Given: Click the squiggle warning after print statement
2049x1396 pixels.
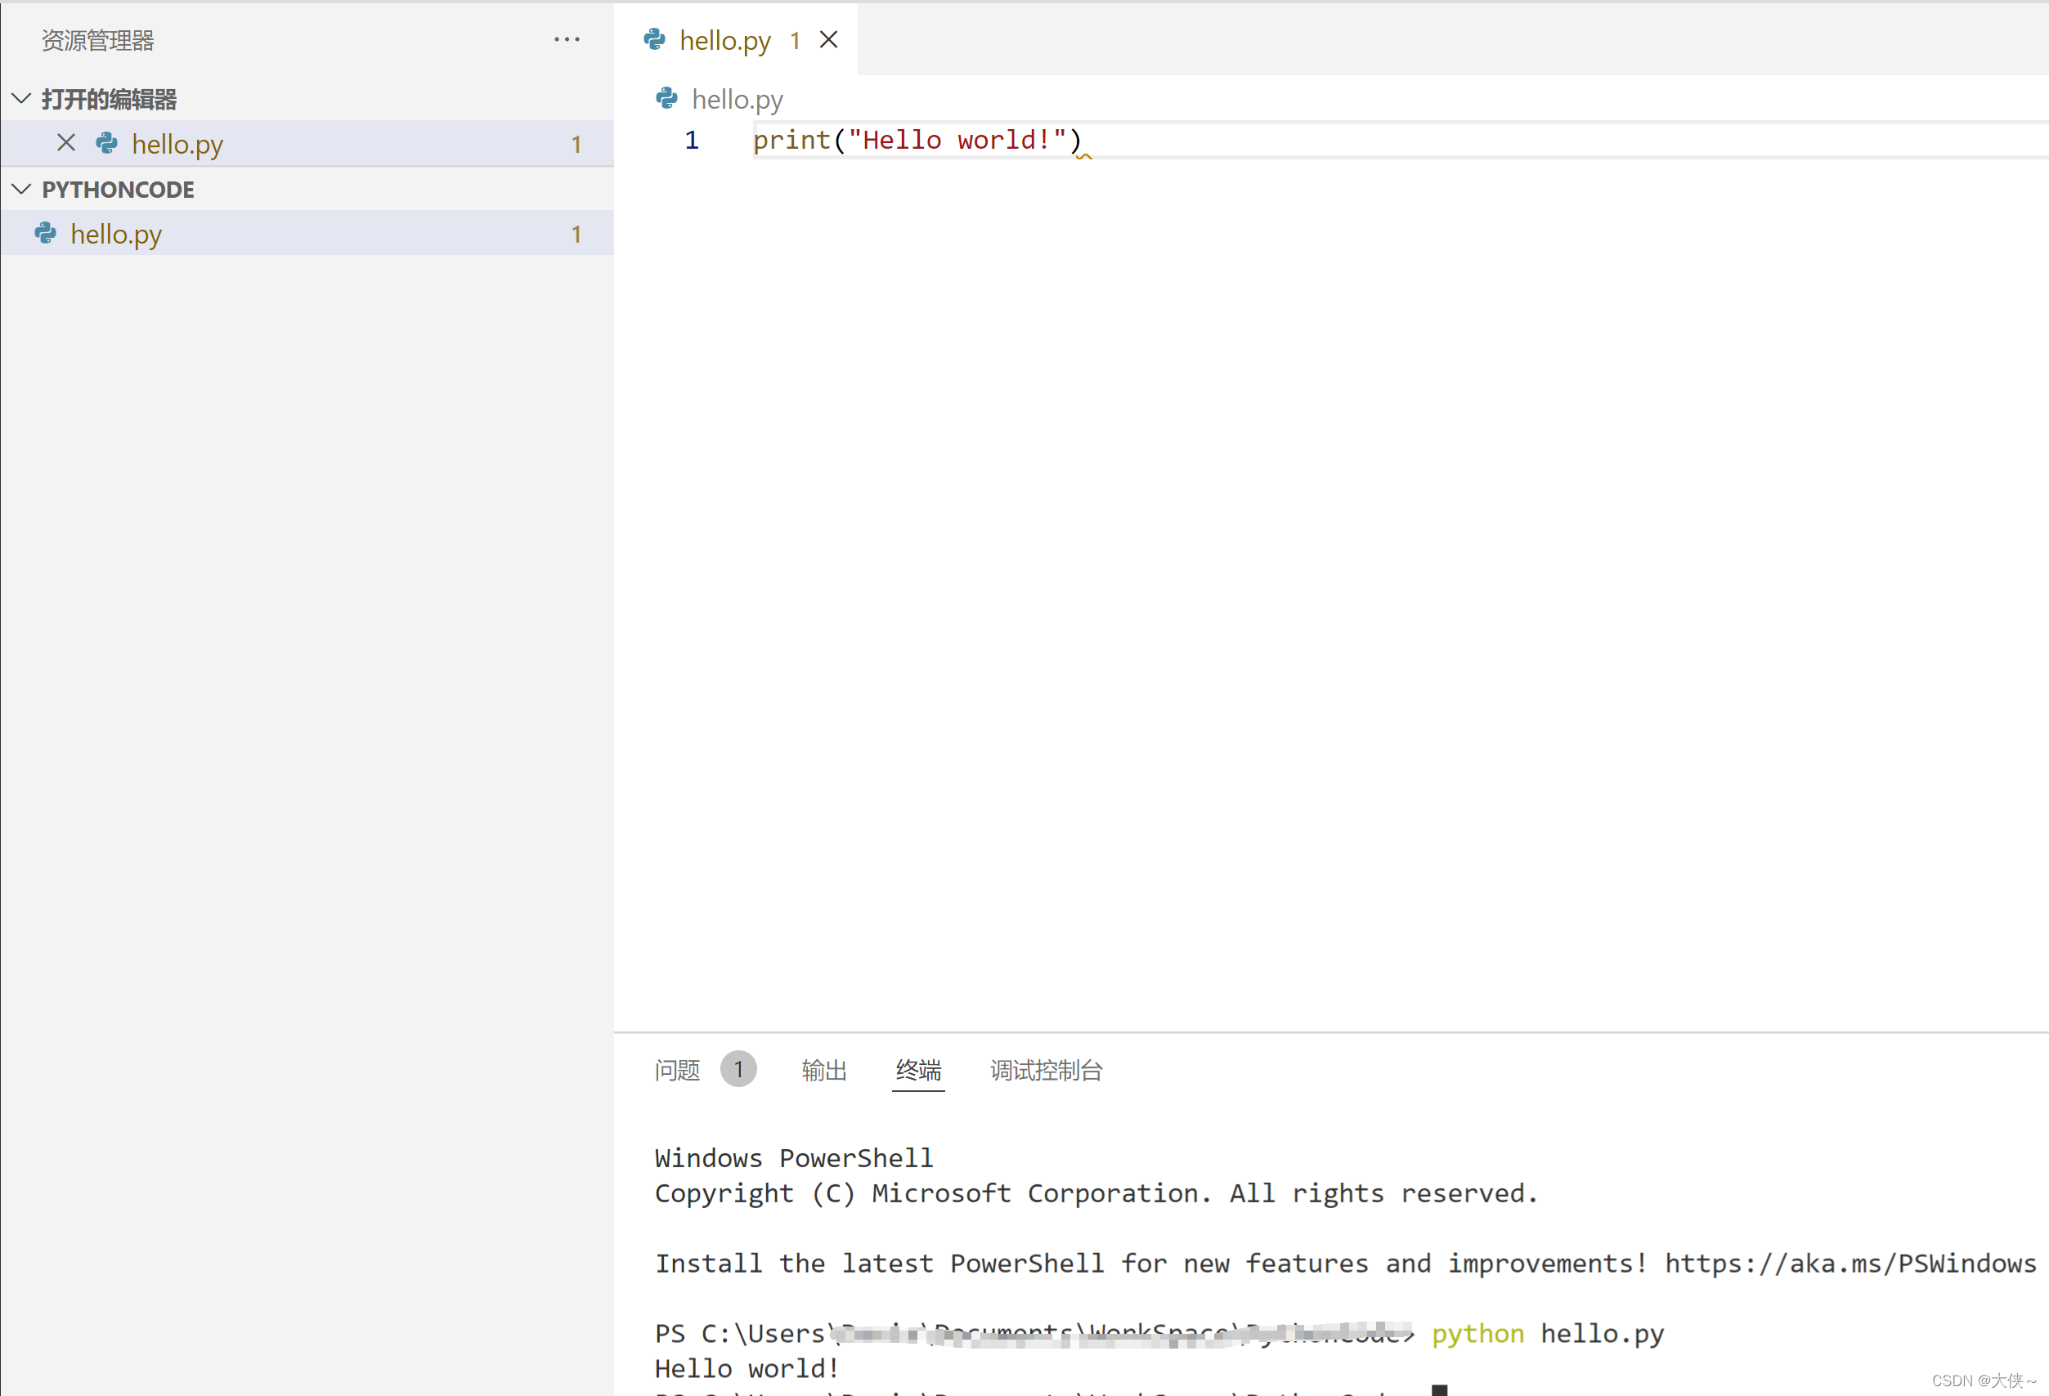Looking at the screenshot, I should (x=1083, y=156).
